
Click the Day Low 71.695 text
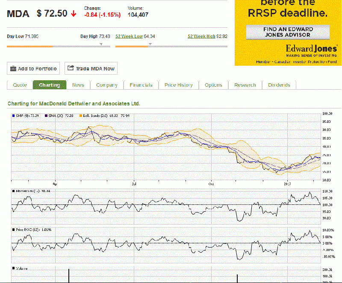(x=23, y=36)
